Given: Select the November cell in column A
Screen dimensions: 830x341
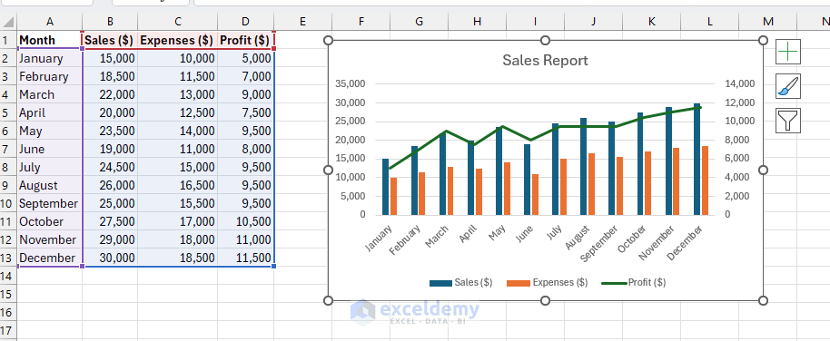Looking at the screenshot, I should tap(50, 239).
